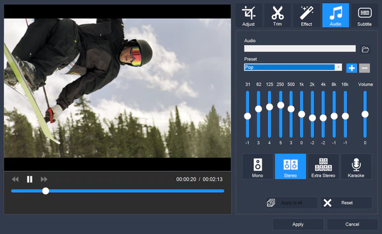Viewport: 382px width, 234px height.
Task: Open the Trim tab
Action: tap(278, 15)
